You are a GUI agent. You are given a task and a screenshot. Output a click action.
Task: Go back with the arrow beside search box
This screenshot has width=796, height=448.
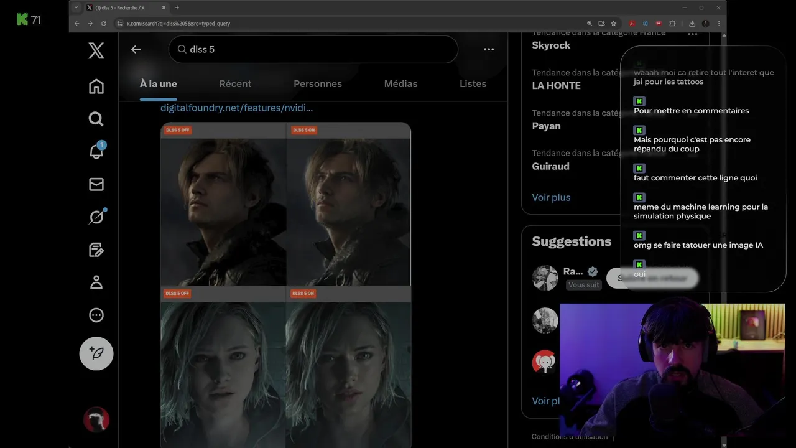tap(136, 49)
